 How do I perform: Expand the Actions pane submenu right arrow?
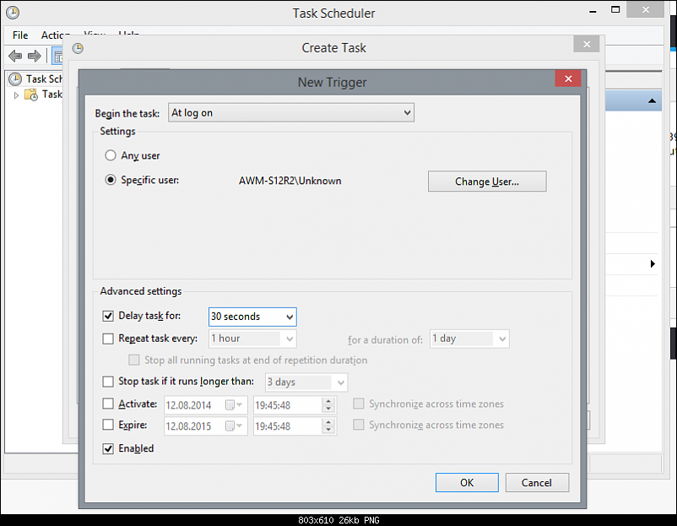coord(653,264)
